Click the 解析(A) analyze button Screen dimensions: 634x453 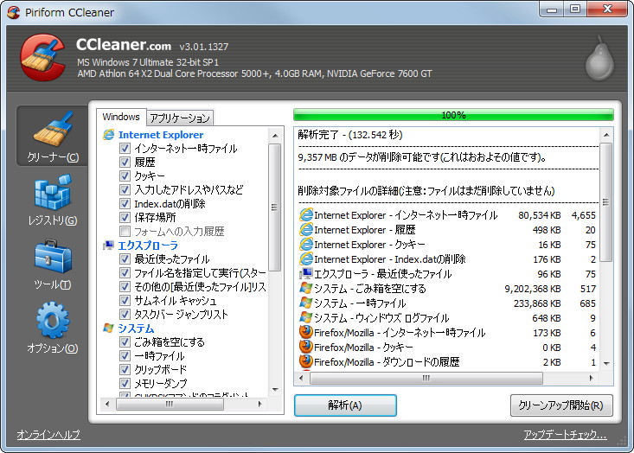coord(345,405)
